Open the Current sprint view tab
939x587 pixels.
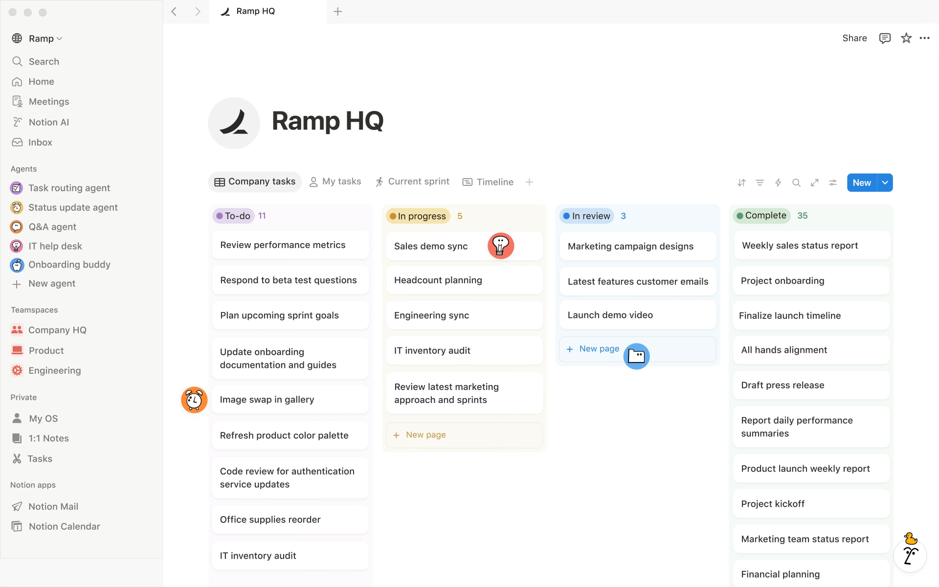[412, 182]
